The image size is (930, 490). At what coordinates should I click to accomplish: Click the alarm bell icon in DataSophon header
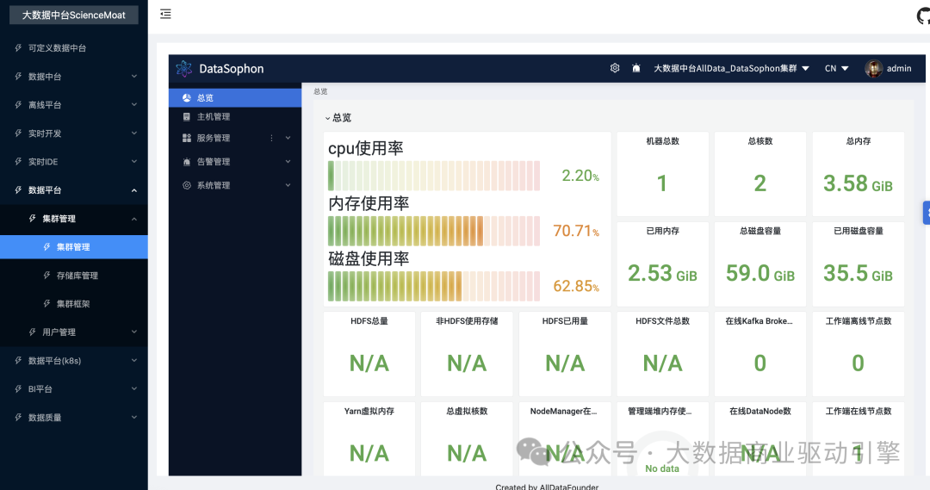[636, 68]
